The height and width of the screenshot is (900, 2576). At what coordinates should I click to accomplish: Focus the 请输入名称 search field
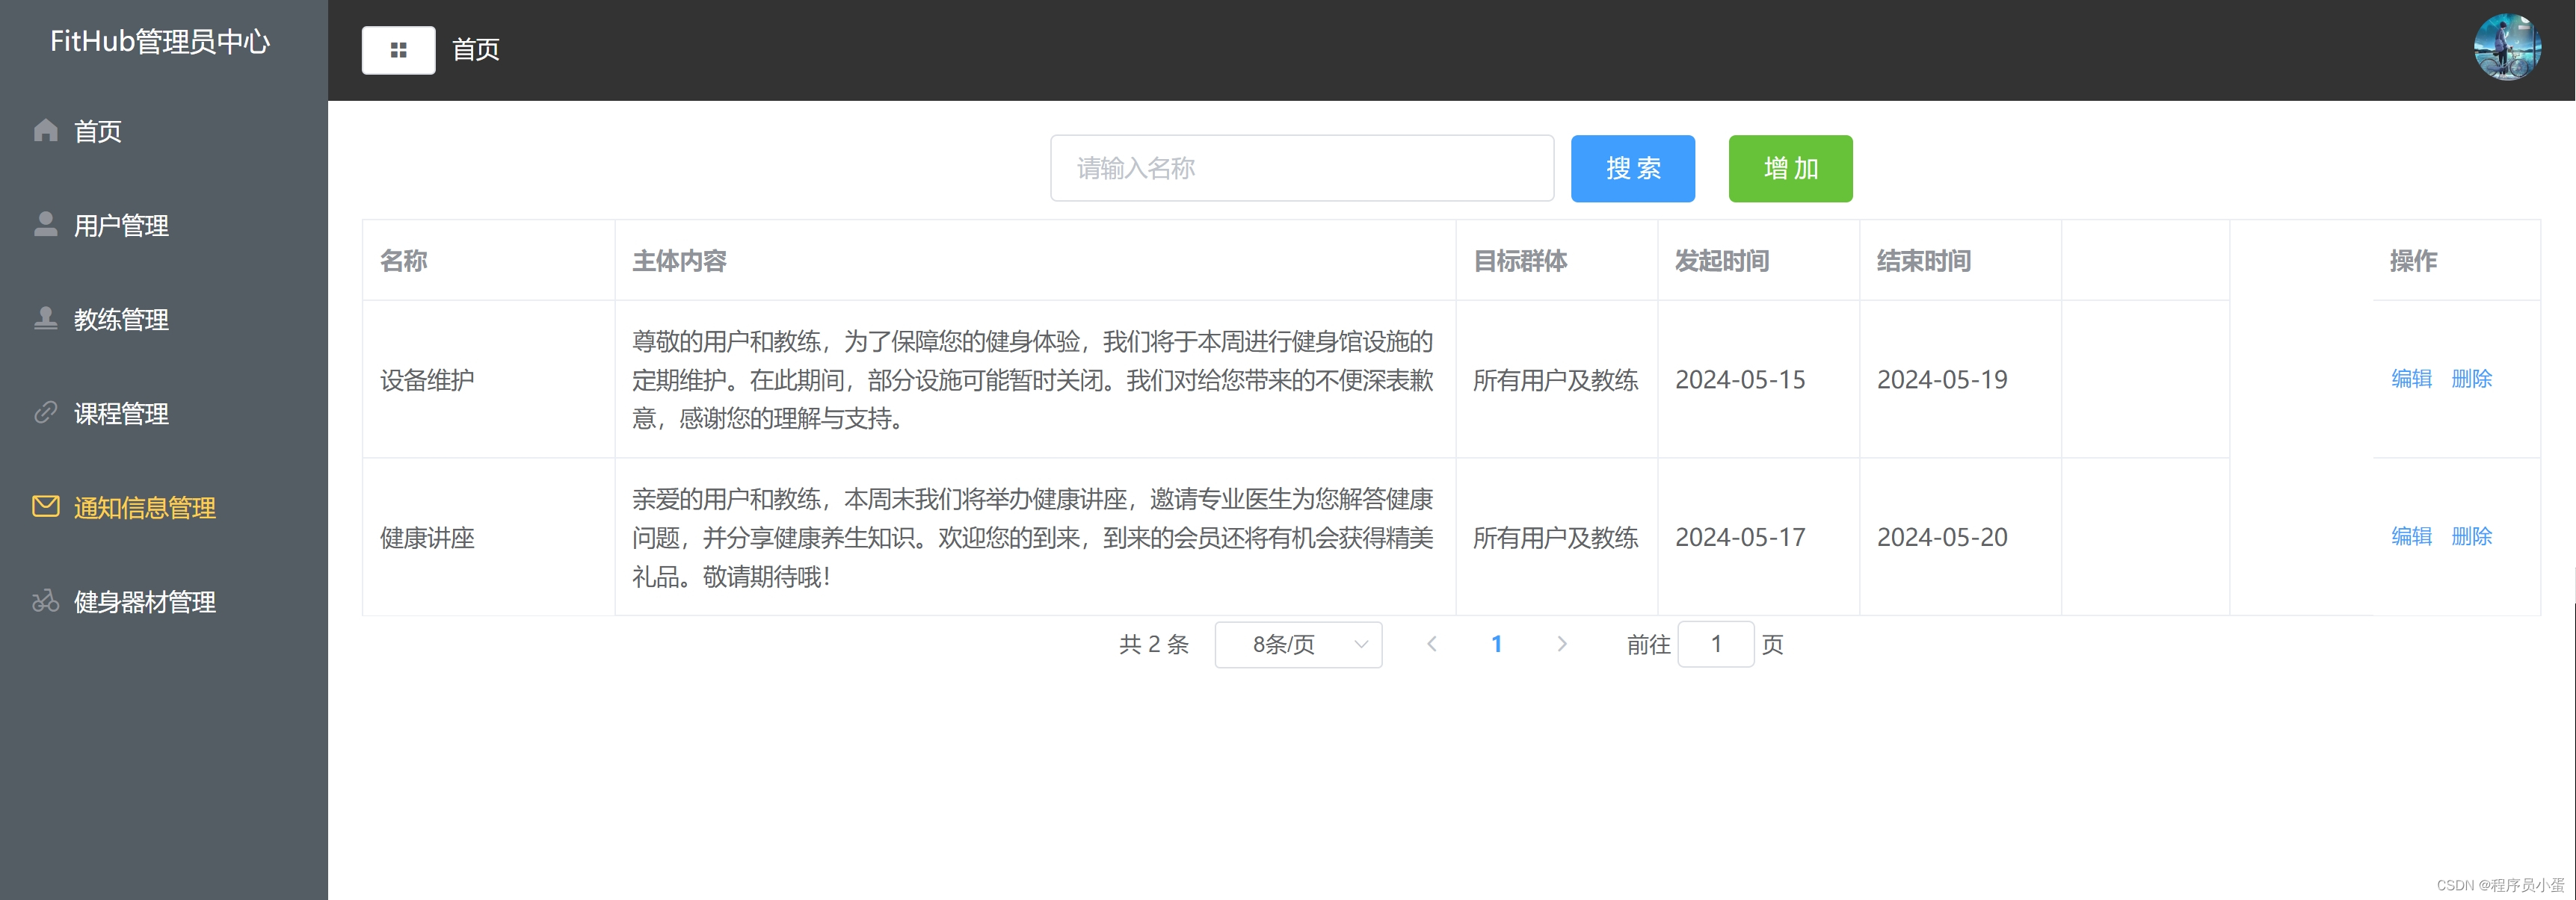coord(1301,169)
